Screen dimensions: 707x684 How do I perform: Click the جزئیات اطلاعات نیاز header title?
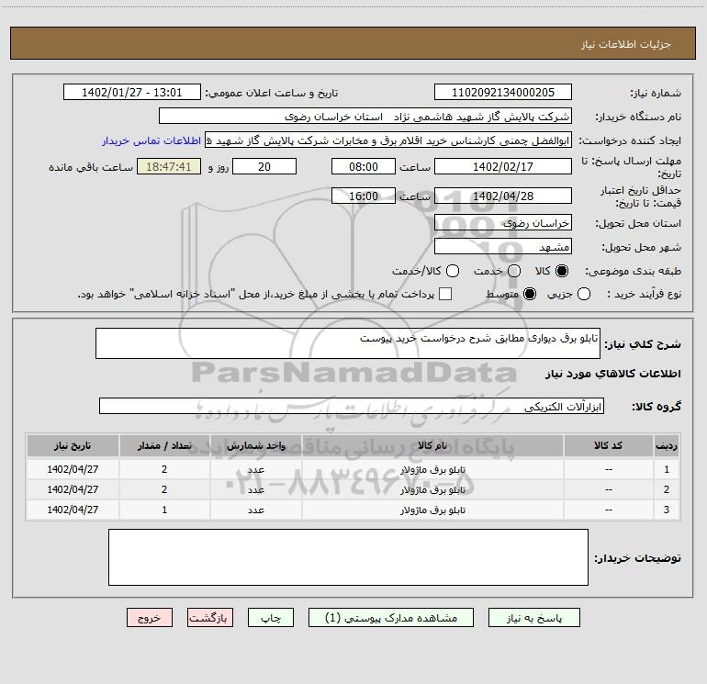tap(626, 44)
